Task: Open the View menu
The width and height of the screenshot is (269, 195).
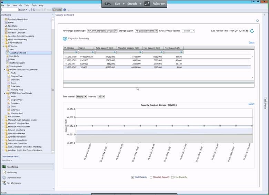Action: pyautogui.click(x=14, y=6)
